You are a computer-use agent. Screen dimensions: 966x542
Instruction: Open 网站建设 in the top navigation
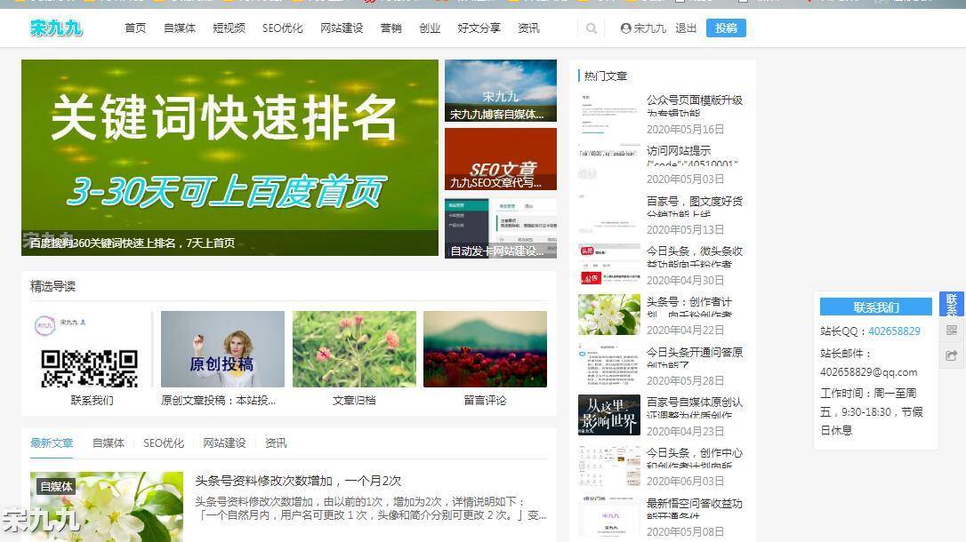click(342, 28)
